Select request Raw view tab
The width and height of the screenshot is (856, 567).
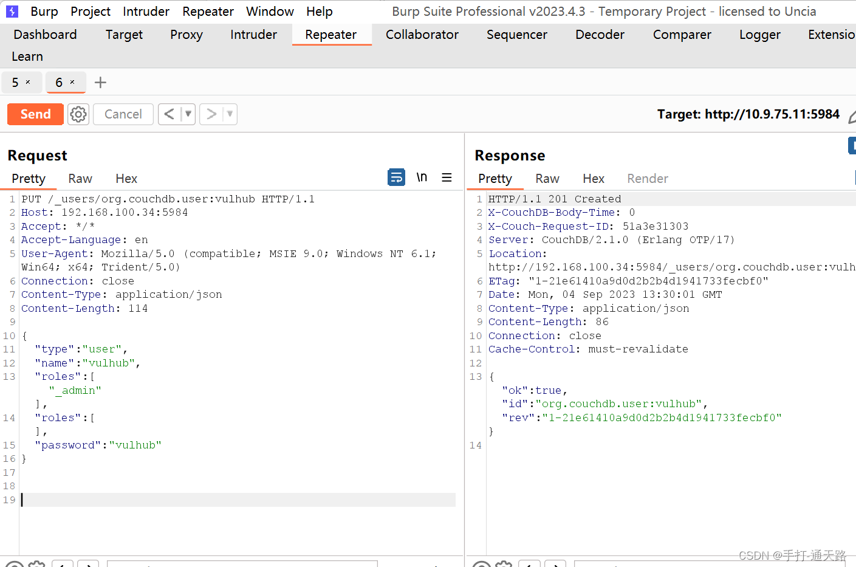pos(80,179)
